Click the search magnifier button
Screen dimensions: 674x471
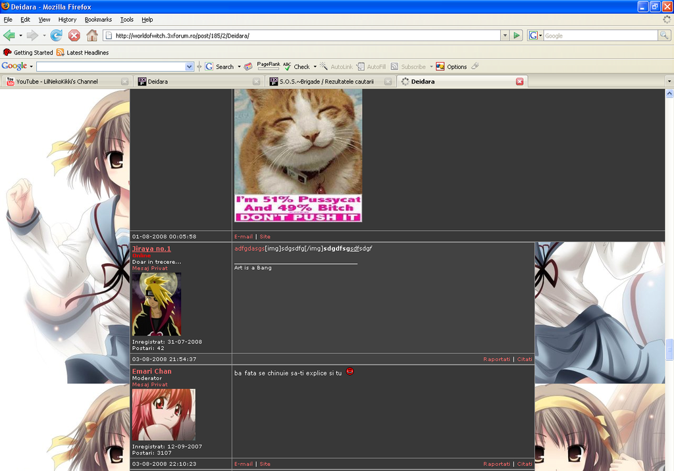[664, 36]
